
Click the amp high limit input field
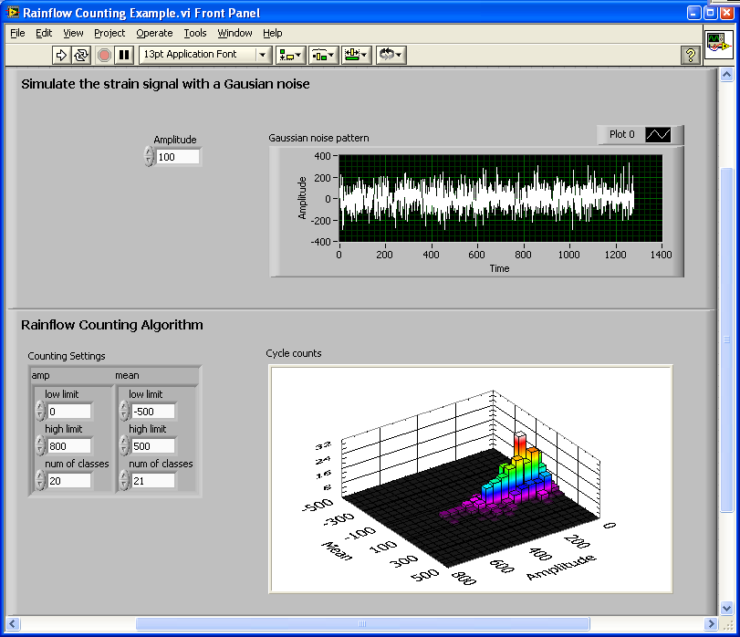(x=69, y=446)
